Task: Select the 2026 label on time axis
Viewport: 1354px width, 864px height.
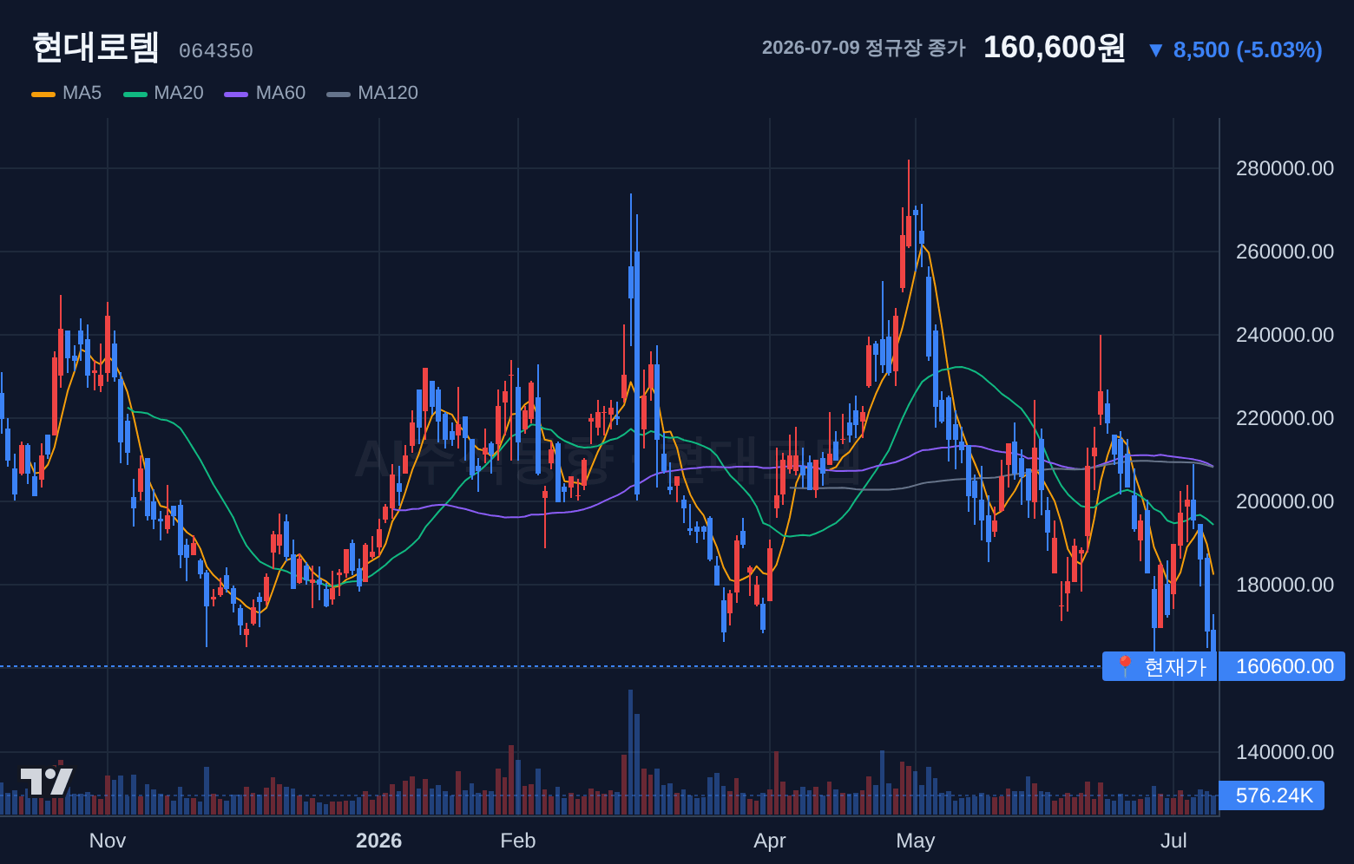Action: click(x=379, y=841)
